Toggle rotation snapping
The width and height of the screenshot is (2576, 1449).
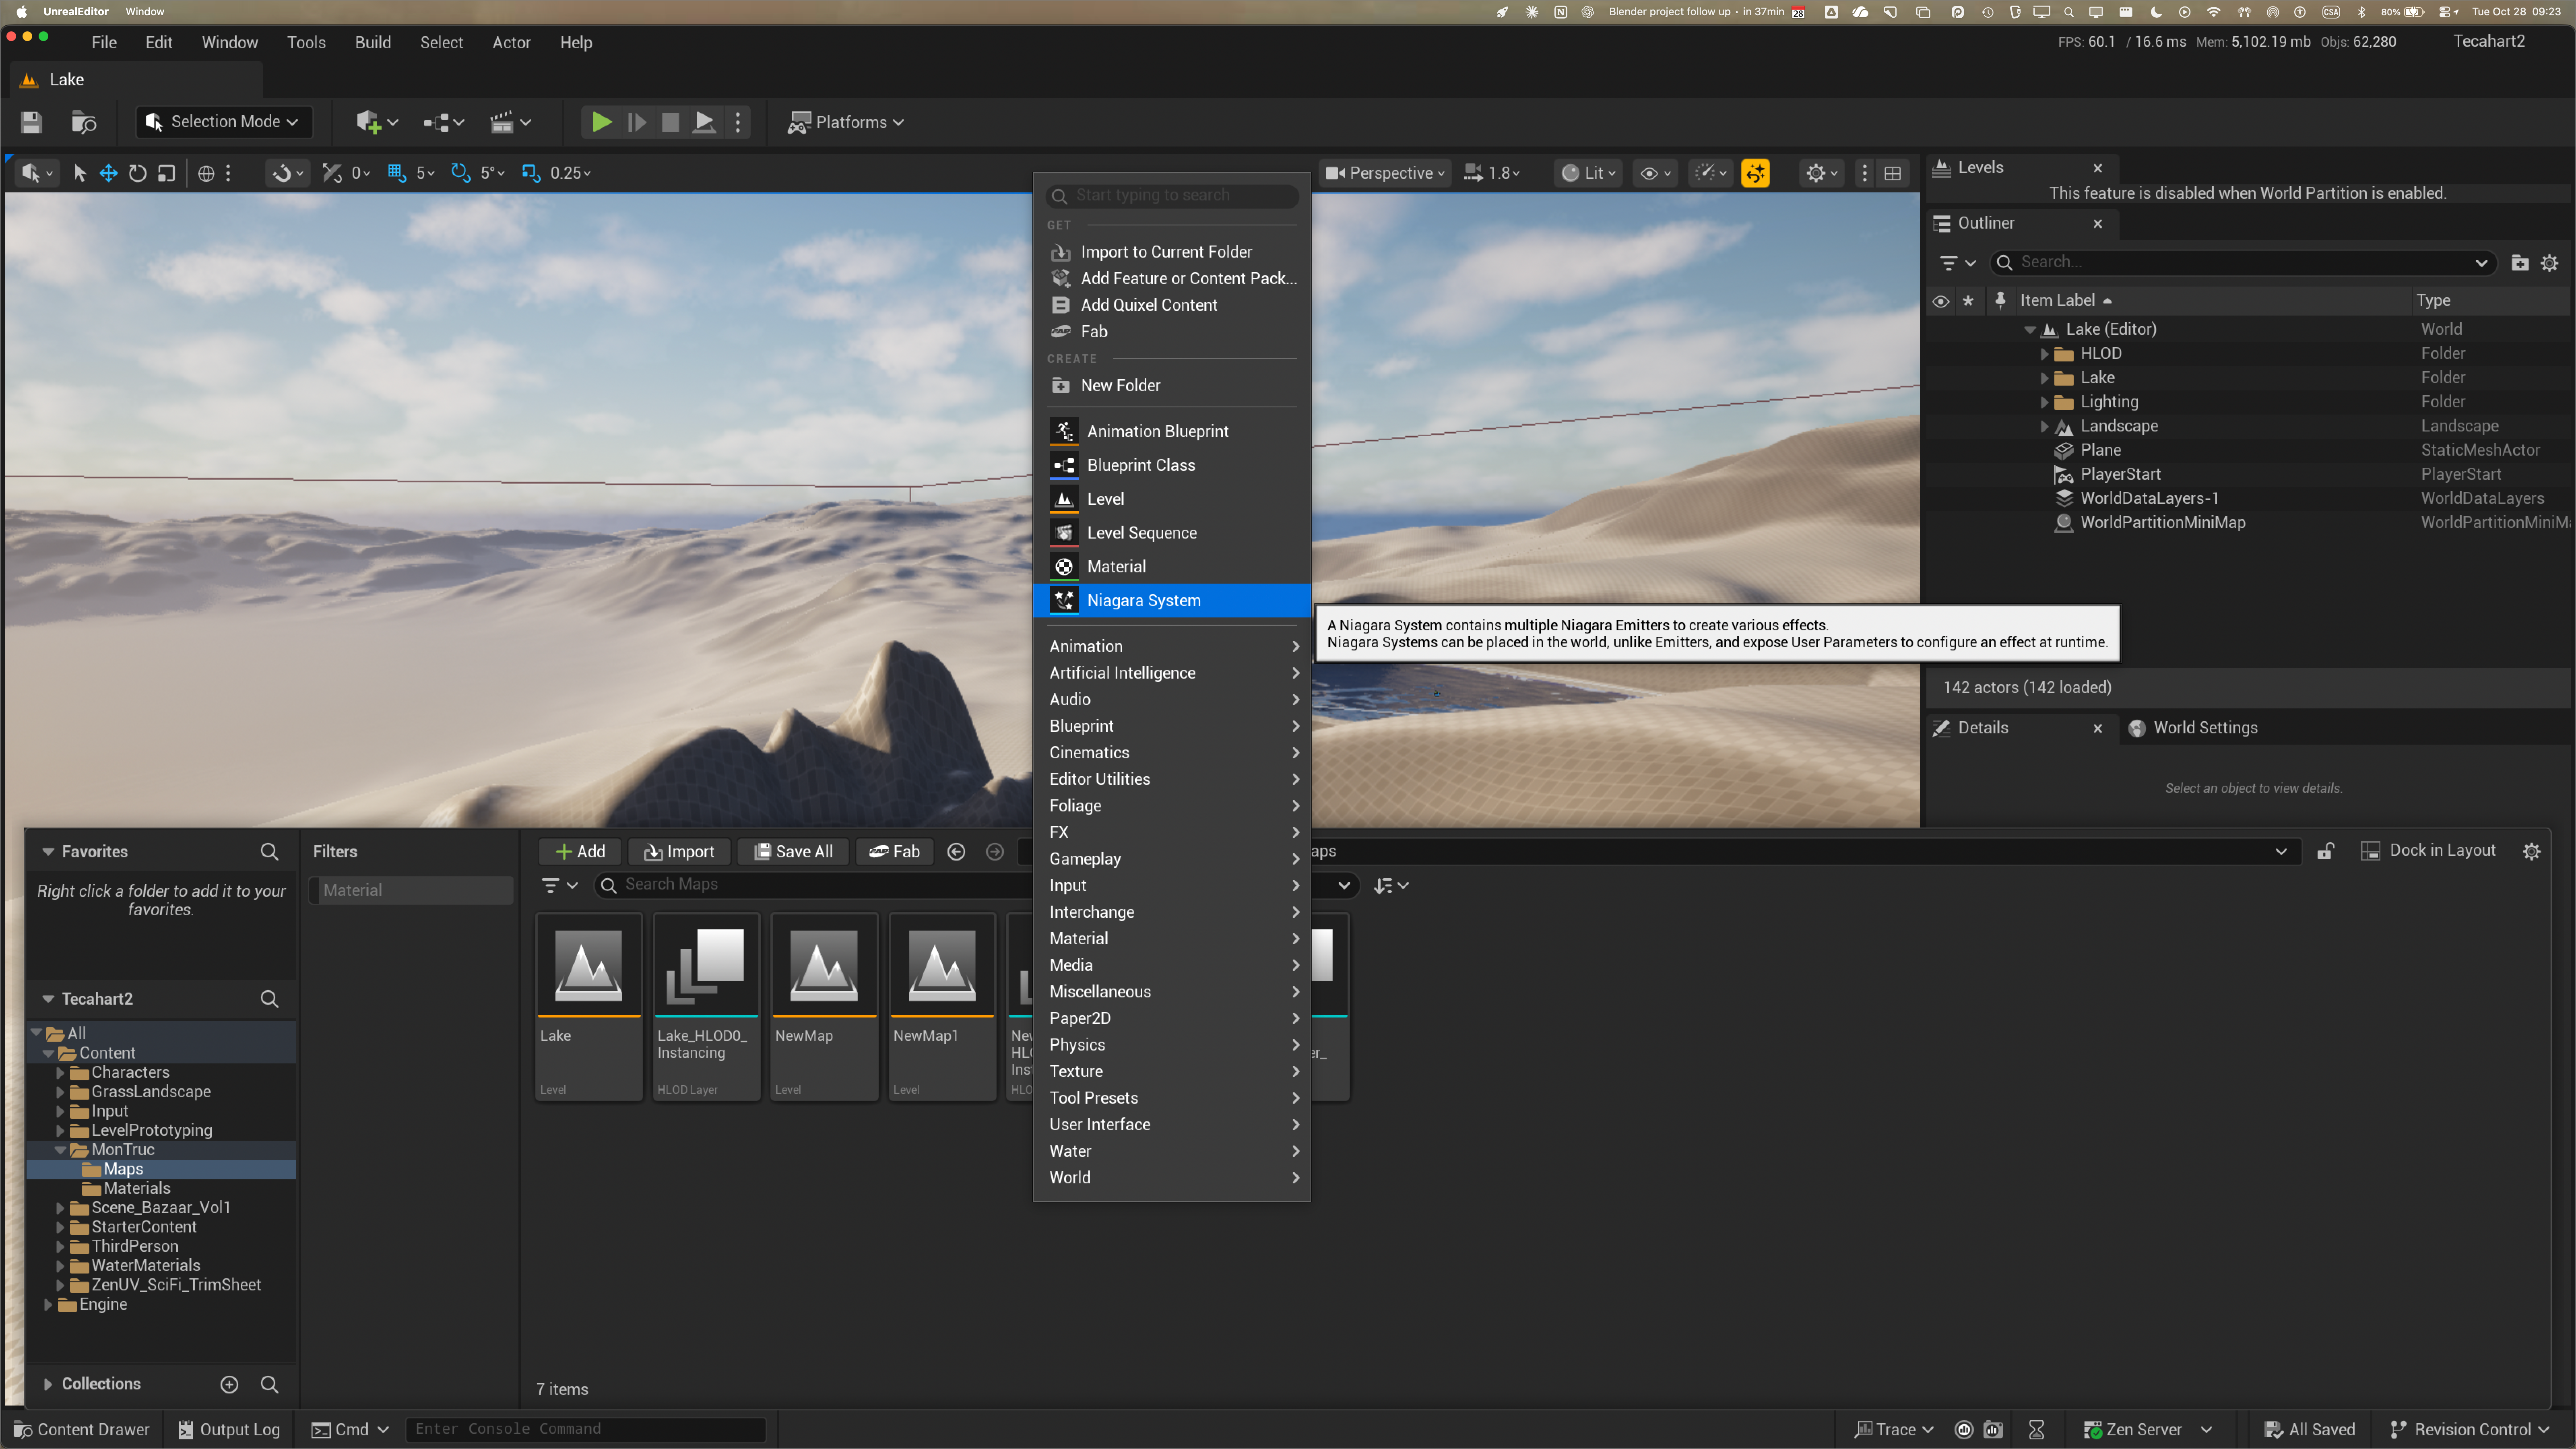460,173
